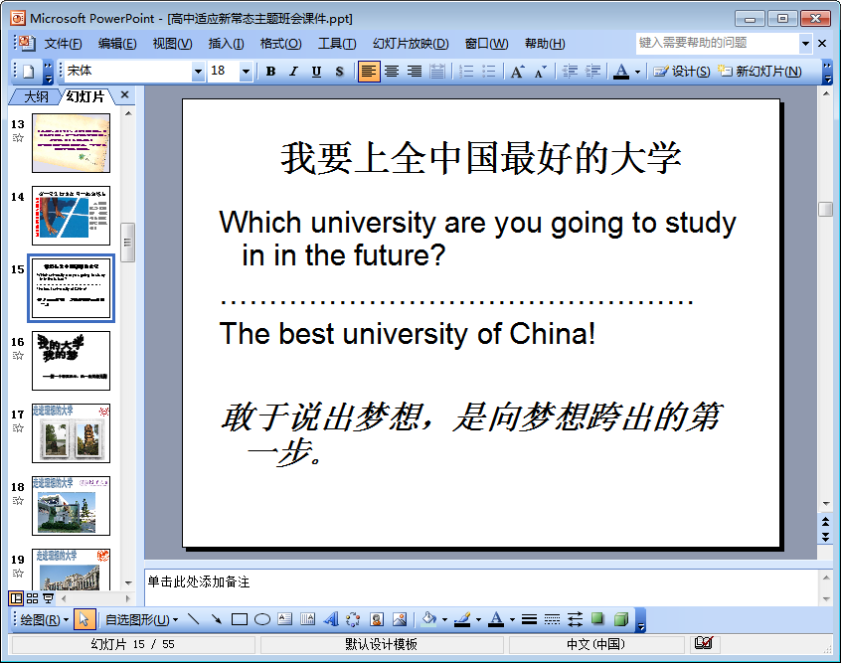The height and width of the screenshot is (663, 841).
Task: Click the notes area 单击此处添加备注
Action: [x=482, y=587]
